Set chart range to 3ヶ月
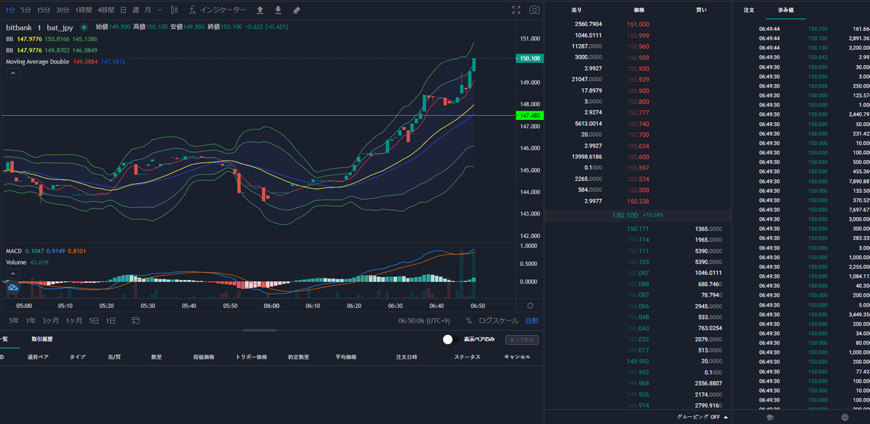 (51, 321)
